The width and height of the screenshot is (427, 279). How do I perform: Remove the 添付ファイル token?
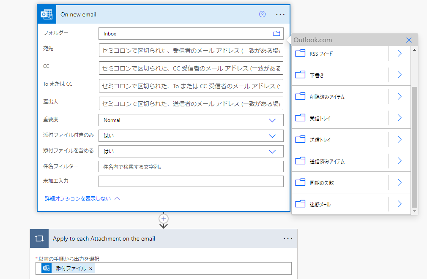point(90,268)
